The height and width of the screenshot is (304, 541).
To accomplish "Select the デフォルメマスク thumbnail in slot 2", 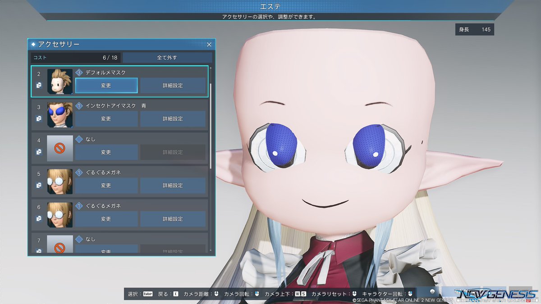I will point(60,82).
